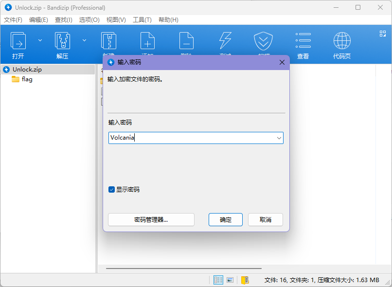The height and width of the screenshot is (287, 392).
Task: Click the password input field
Action: tap(190, 138)
